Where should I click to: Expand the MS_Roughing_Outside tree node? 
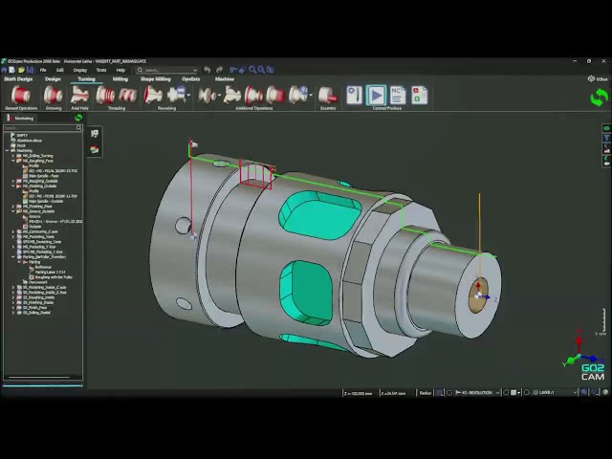(12, 181)
